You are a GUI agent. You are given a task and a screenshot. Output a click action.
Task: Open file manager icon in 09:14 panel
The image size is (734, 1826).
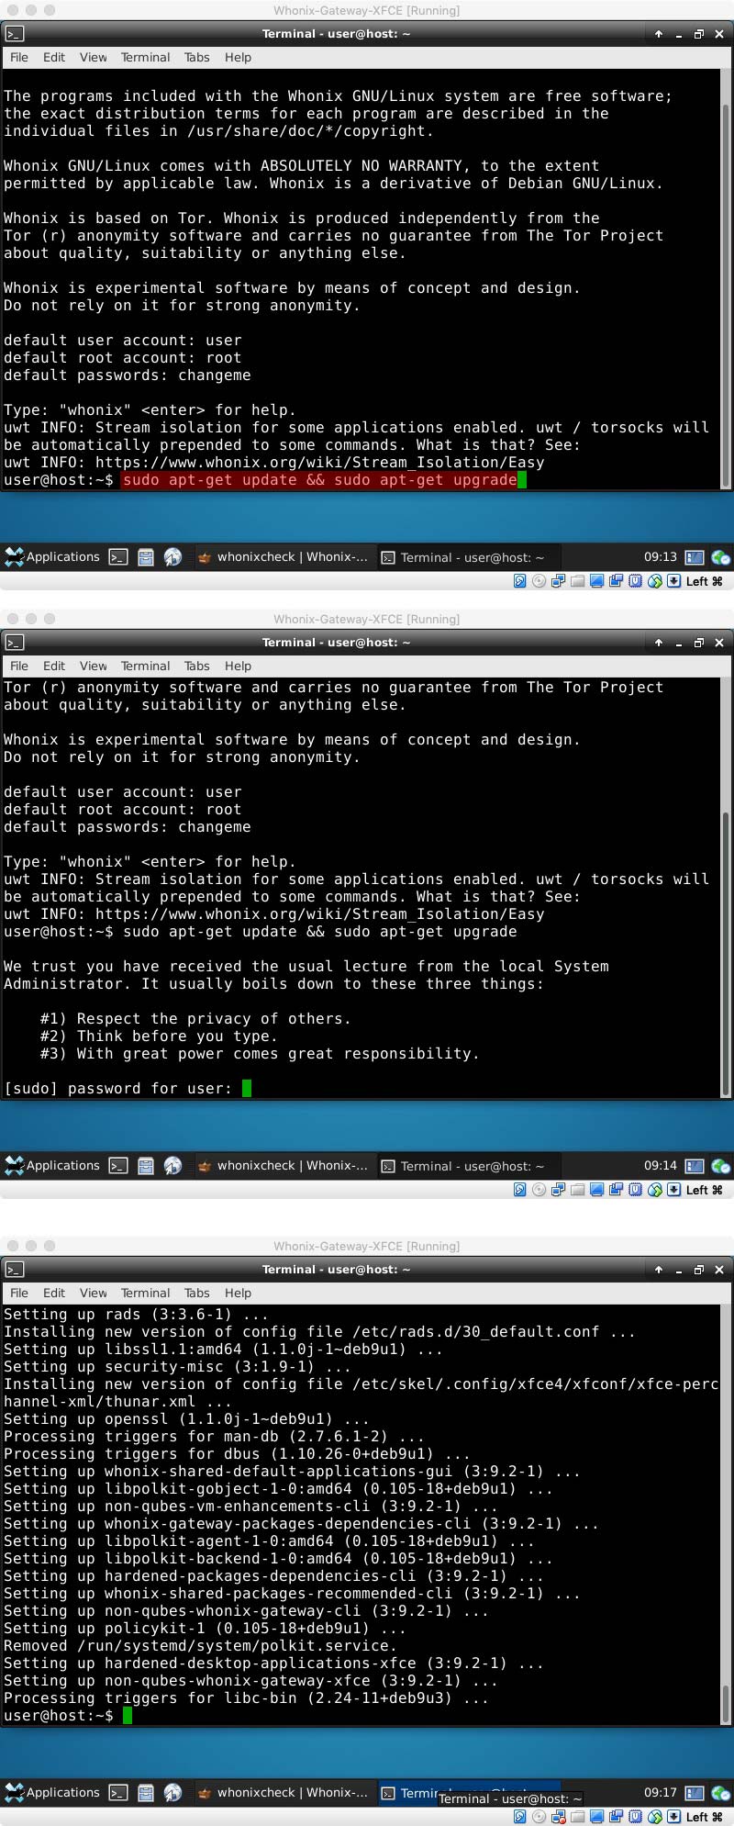[145, 1165]
